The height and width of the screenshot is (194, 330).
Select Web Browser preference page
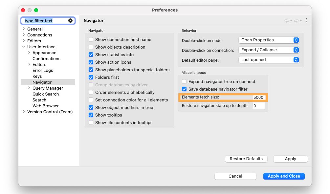coord(45,106)
